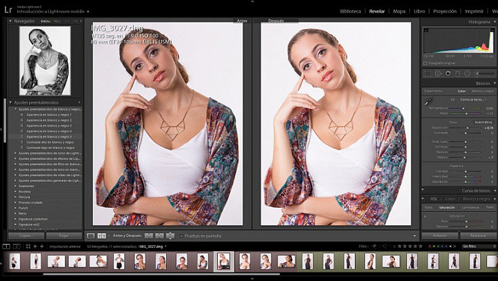Select Color treatment
Viewport: 498px width, 281px height.
coord(461,91)
